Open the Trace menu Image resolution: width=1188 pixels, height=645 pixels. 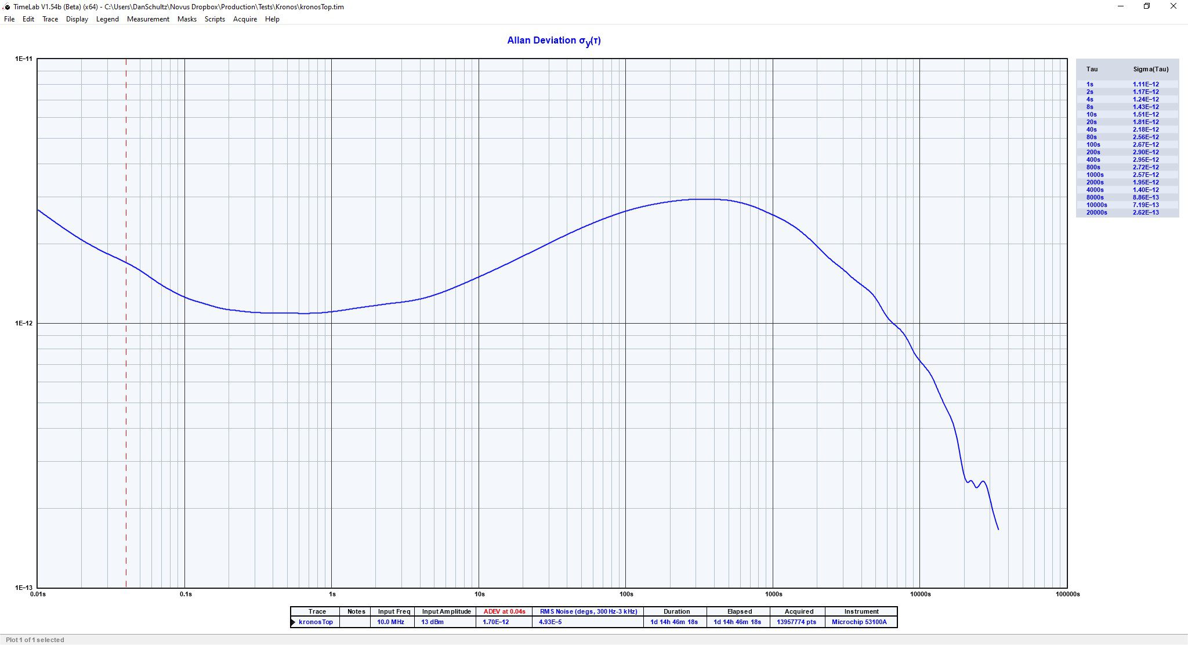(50, 19)
